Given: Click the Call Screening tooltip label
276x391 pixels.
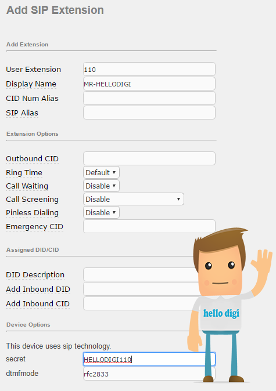Looking at the screenshot, I should coord(32,199).
